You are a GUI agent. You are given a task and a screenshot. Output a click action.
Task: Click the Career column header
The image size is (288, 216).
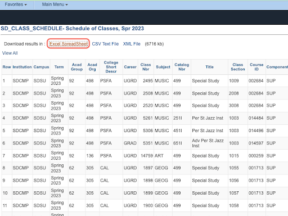pos(130,67)
